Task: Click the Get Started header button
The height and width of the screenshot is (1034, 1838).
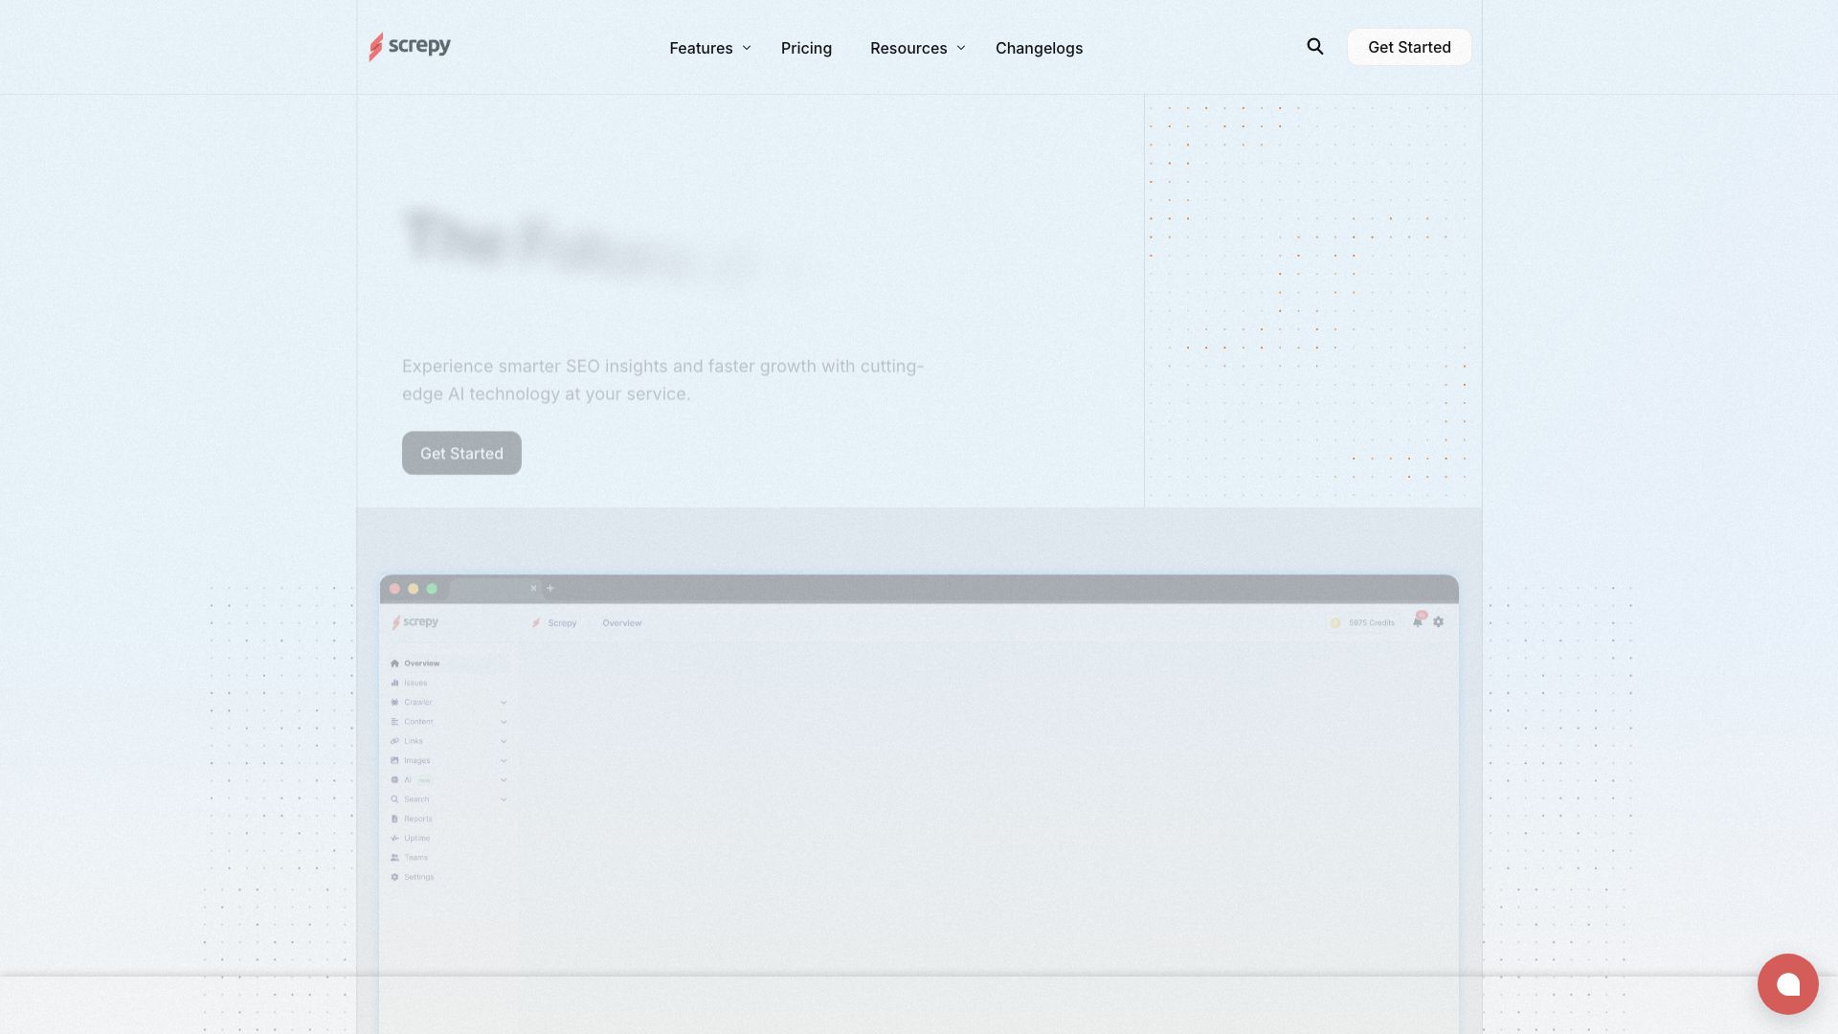Action: point(1408,47)
